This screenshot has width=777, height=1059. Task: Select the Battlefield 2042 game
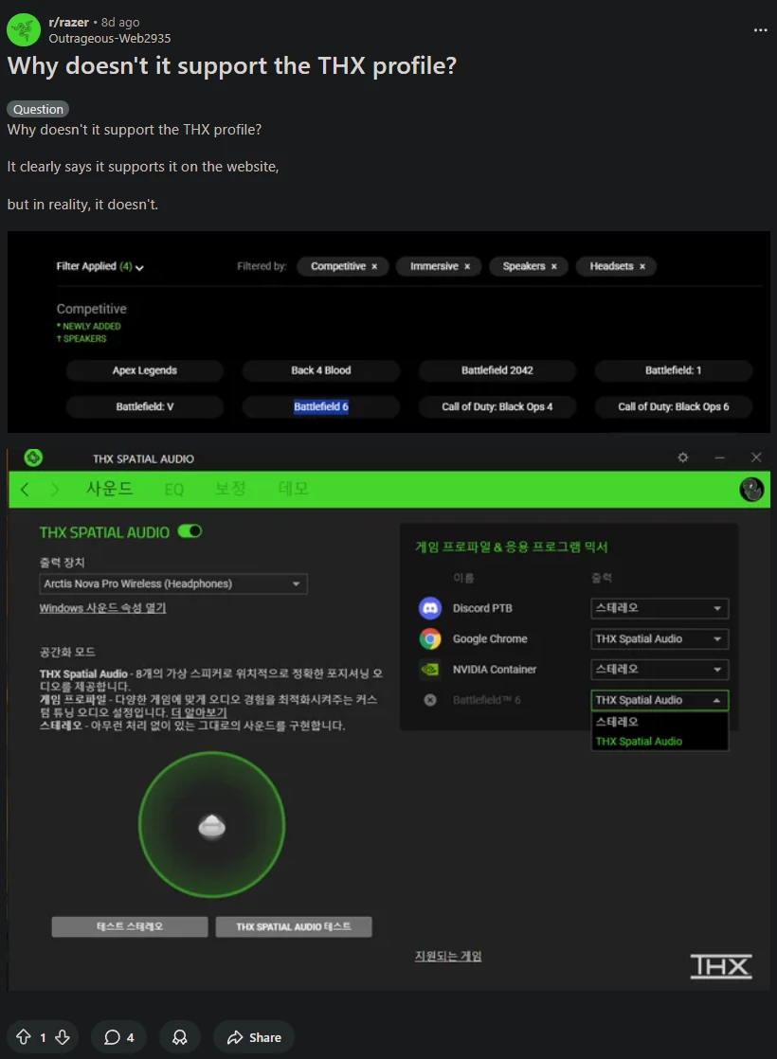tap(497, 370)
